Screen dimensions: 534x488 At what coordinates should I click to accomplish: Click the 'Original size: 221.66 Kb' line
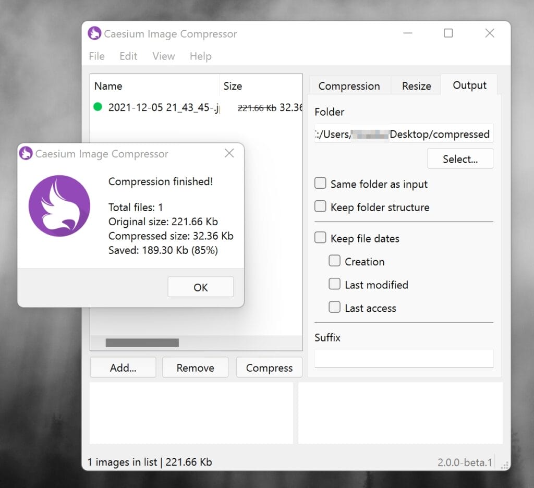click(x=163, y=222)
